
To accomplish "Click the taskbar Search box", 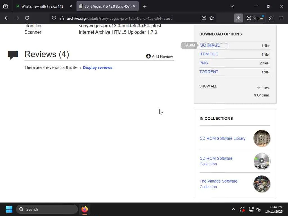I will tap(47, 209).
